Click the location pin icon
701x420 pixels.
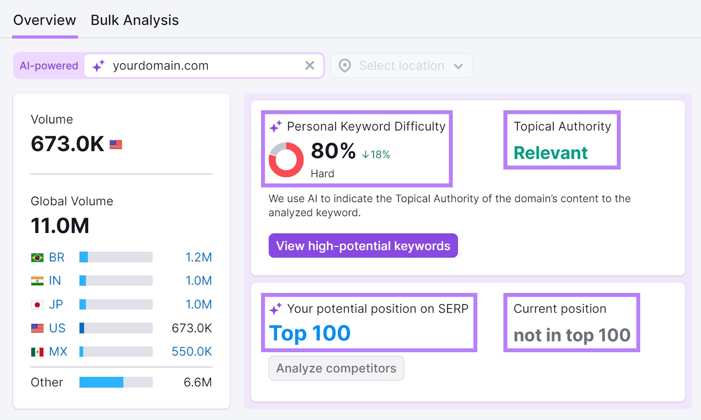(345, 66)
